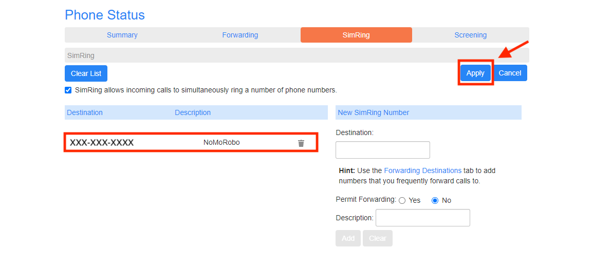593x267 pixels.
Task: Select No for Permit Forwarding
Action: [435, 201]
